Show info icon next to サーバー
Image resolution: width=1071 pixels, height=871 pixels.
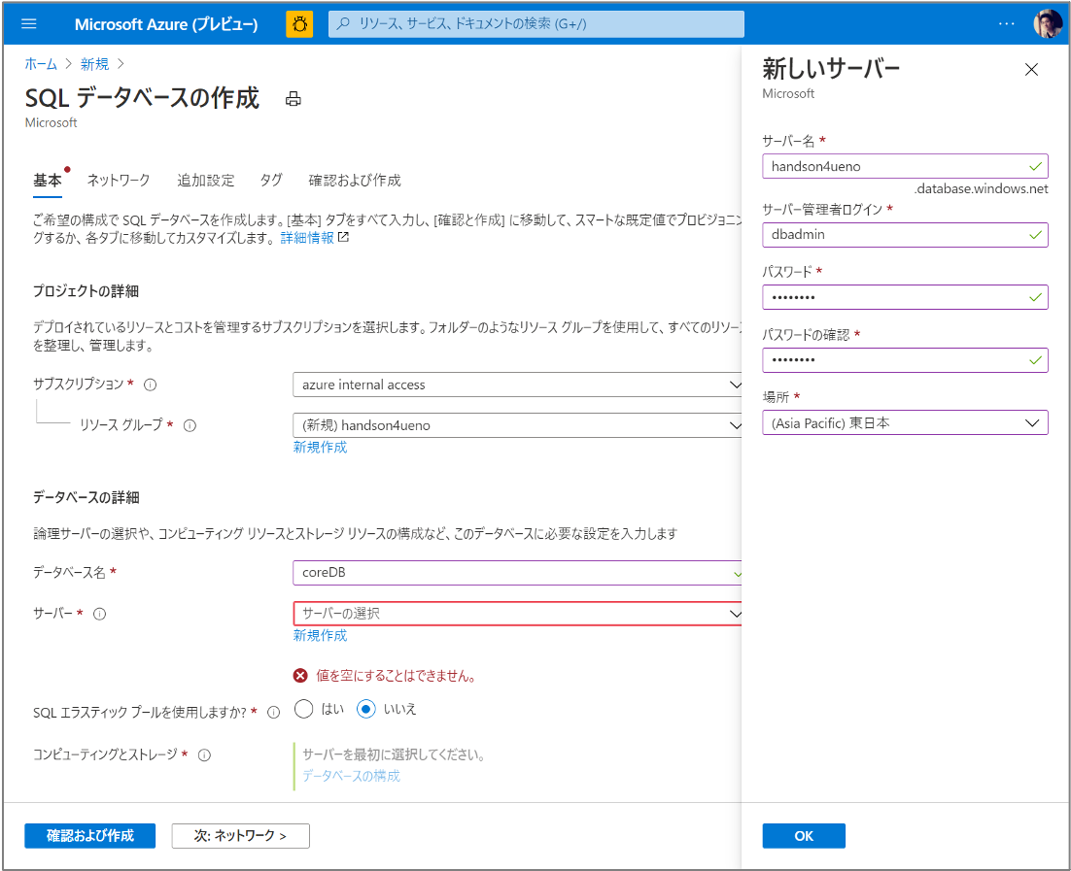pos(100,615)
